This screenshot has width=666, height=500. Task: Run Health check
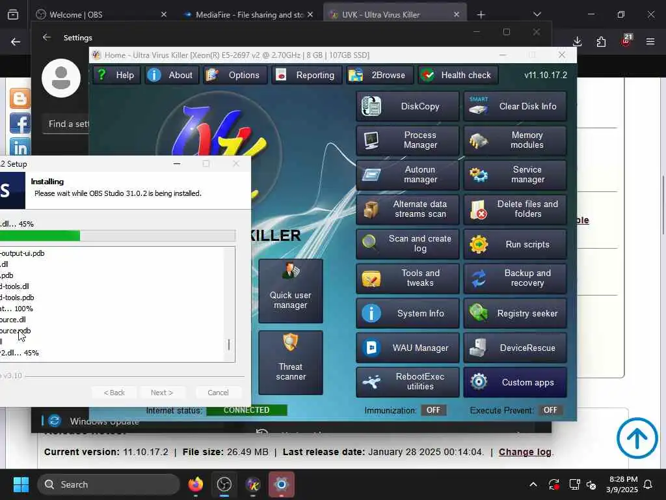coord(458,76)
